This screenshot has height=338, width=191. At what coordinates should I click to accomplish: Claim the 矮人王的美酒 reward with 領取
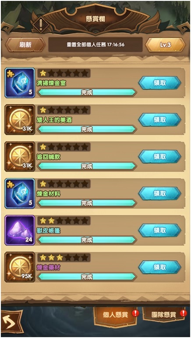[x=160, y=120]
